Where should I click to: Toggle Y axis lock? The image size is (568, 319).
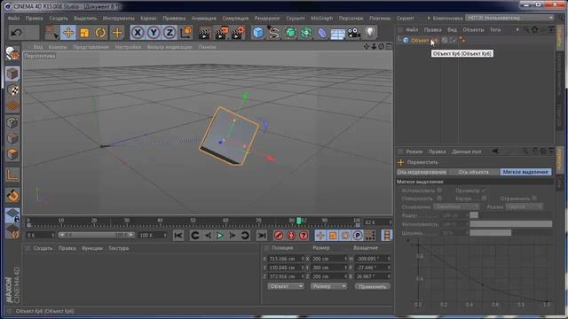coord(154,33)
